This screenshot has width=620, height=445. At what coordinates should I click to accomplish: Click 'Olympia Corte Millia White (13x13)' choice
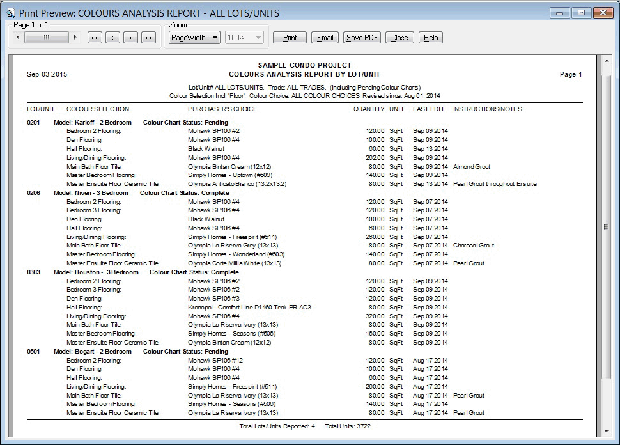[x=235, y=263]
